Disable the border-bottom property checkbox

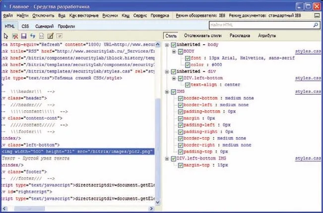[x=181, y=98]
